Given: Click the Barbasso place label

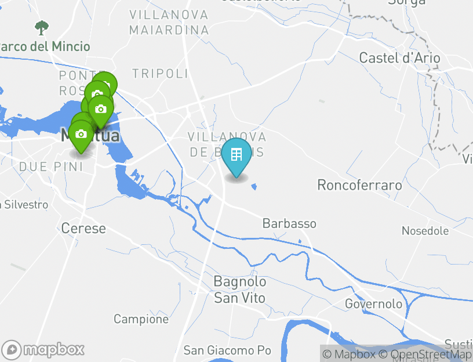Looking at the screenshot, I should [289, 224].
